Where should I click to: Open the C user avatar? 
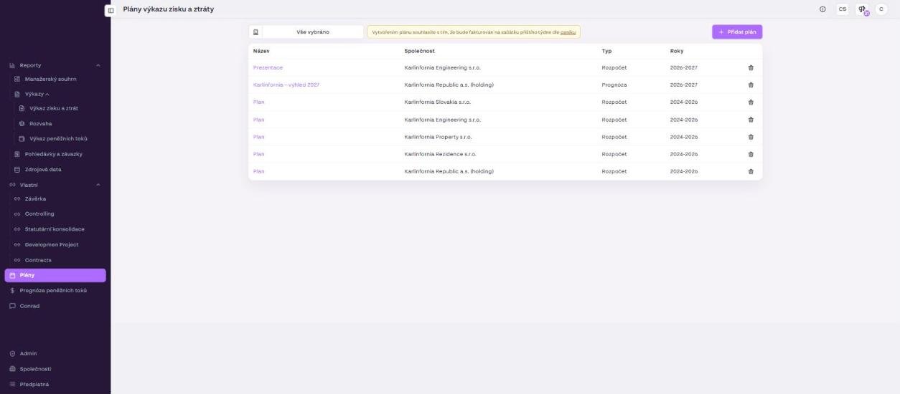pyautogui.click(x=881, y=9)
